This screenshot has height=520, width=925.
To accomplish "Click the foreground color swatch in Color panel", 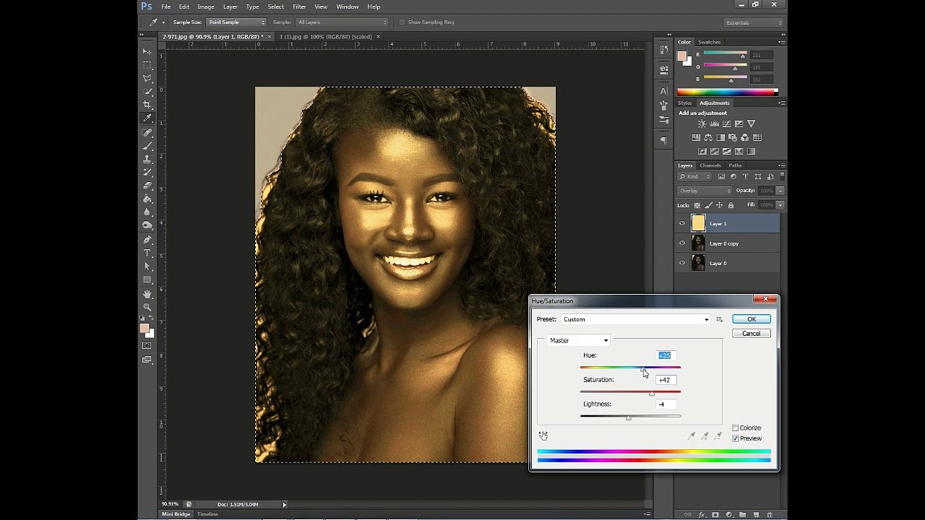I will 681,56.
